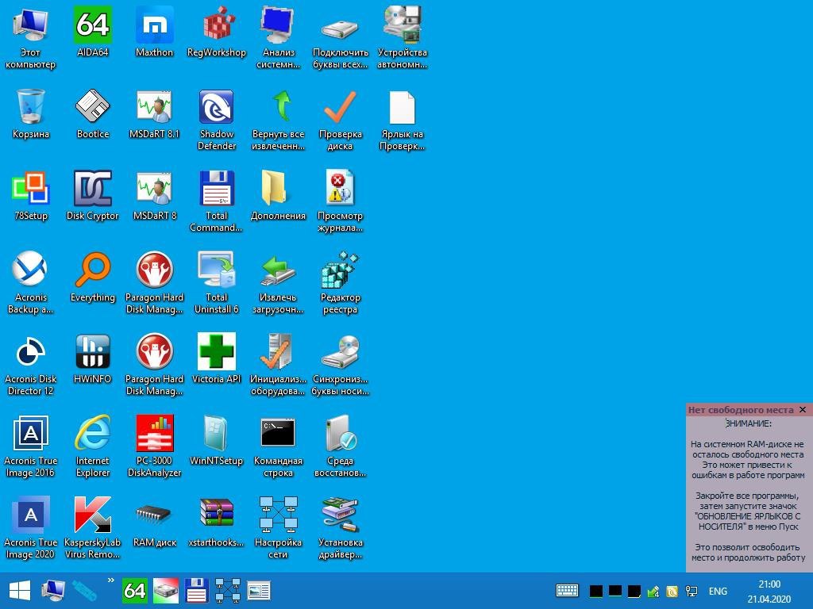Click the network diagram taskbar icon

click(x=228, y=590)
